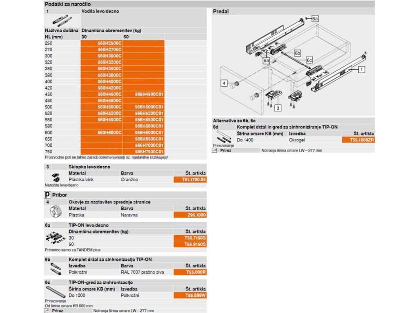This screenshot has height=313, width=418.
Task: Select callout label 1 on the runner drawing
Action: pos(361,70)
